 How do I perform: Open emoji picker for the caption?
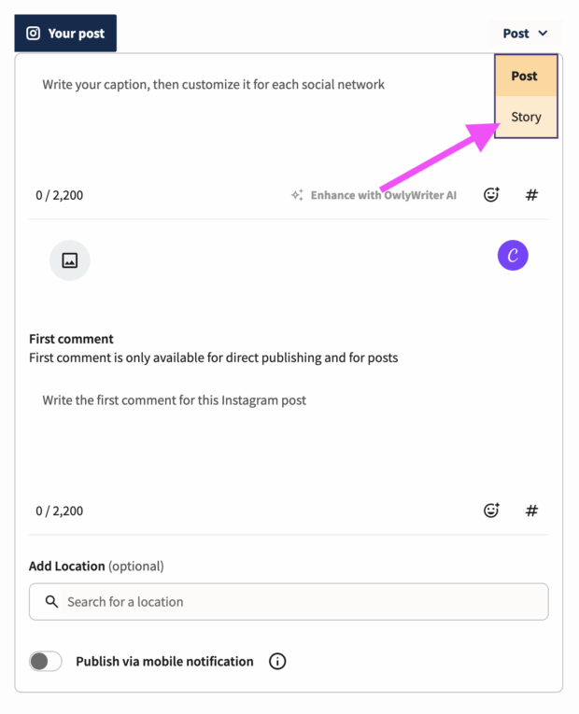tap(491, 195)
